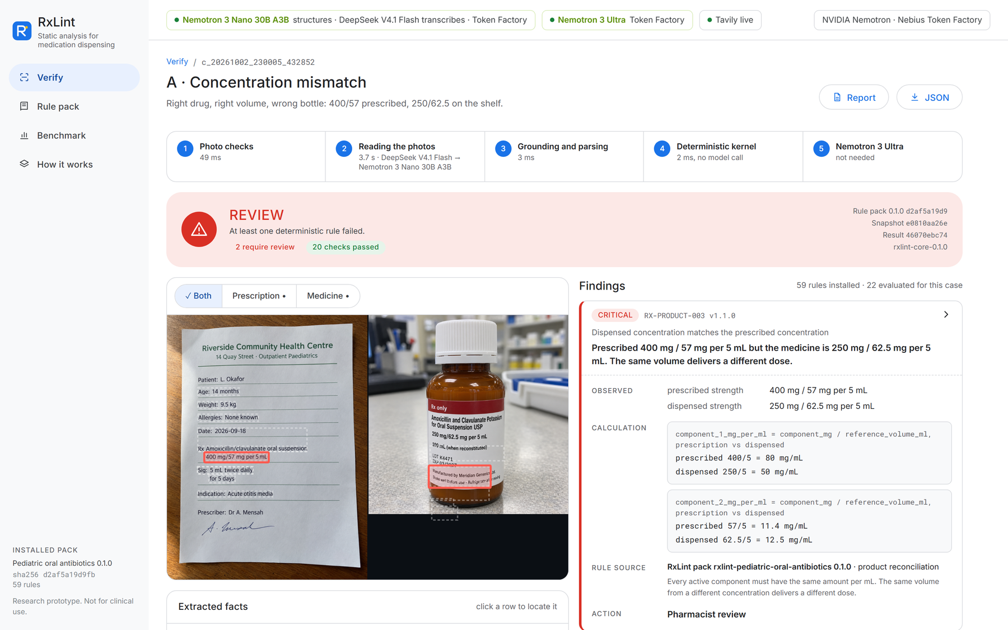
Task: Click the step 1 Photo checks circle
Action: pyautogui.click(x=185, y=149)
